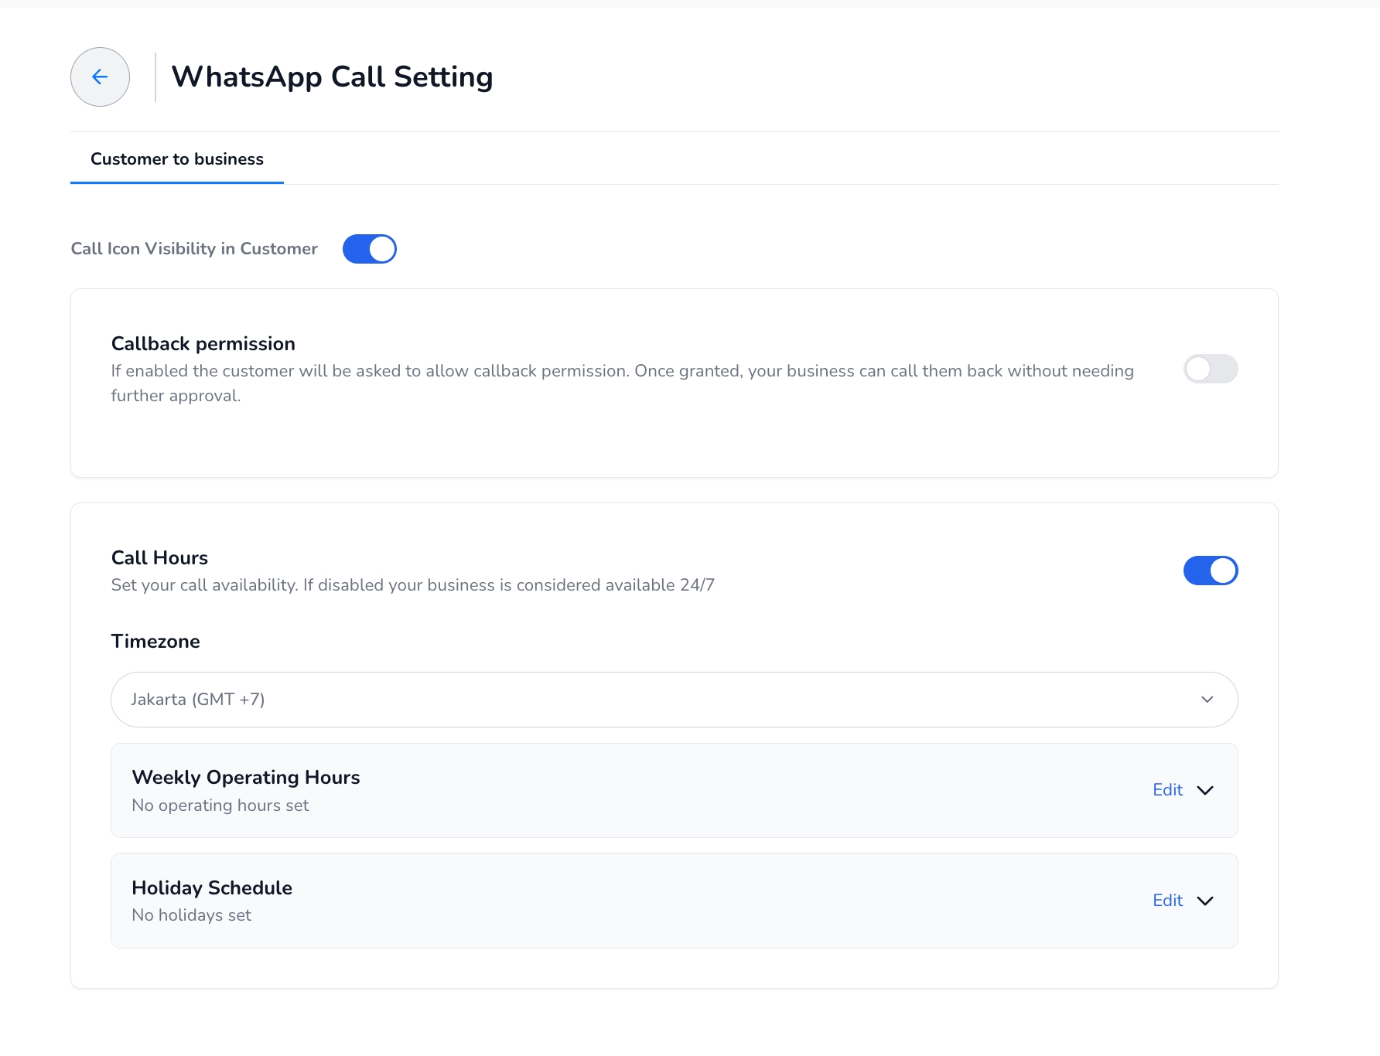Click the Weekly Operating Hours heading
This screenshot has width=1380, height=1056.
click(x=246, y=778)
